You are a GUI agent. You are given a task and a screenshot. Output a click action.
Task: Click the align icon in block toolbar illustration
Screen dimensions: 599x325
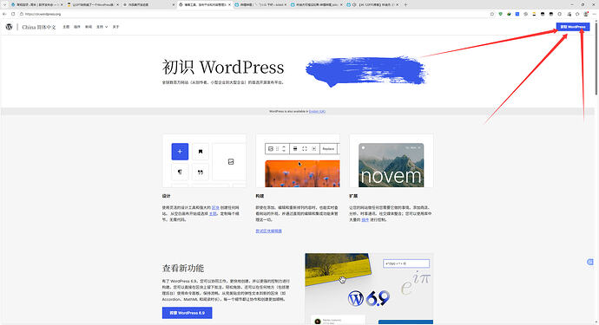(295, 149)
